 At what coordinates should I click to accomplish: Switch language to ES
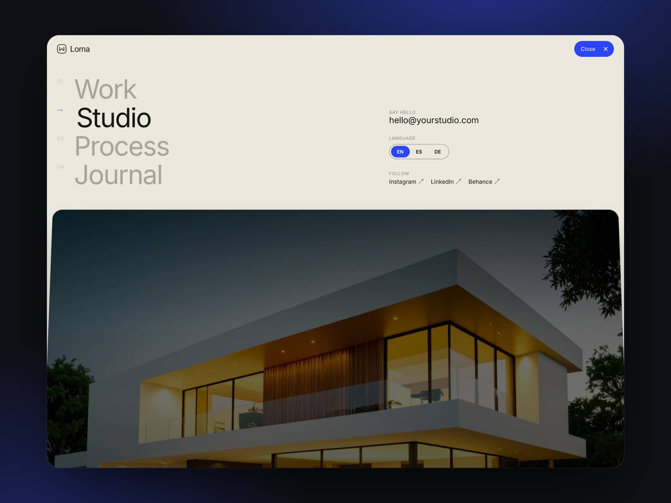419,152
